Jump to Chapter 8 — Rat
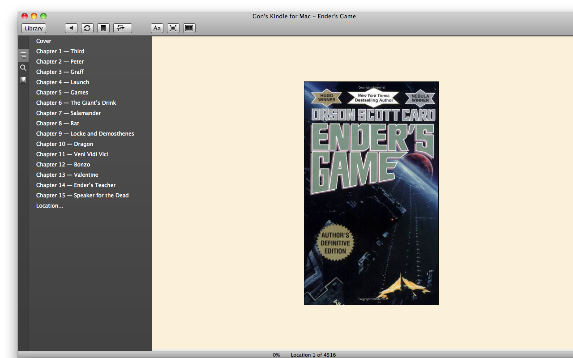 tap(58, 124)
